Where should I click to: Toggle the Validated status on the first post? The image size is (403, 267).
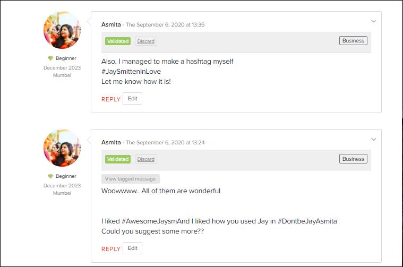point(118,41)
